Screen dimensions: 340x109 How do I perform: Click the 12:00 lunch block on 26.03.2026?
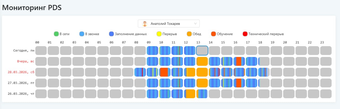pyautogui.click(x=190, y=94)
